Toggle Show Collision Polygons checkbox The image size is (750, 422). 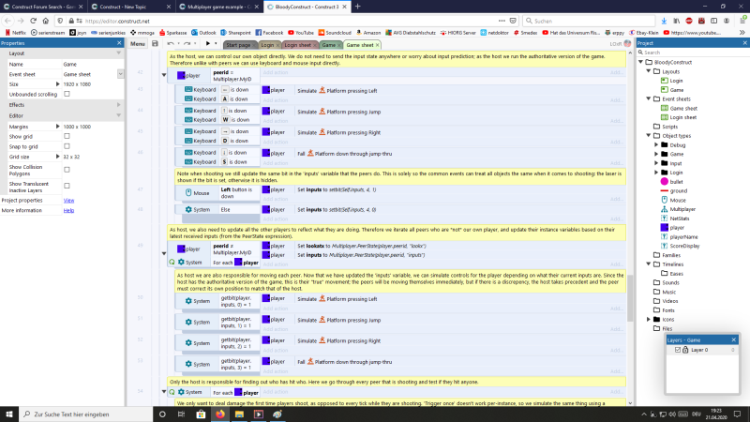[67, 170]
